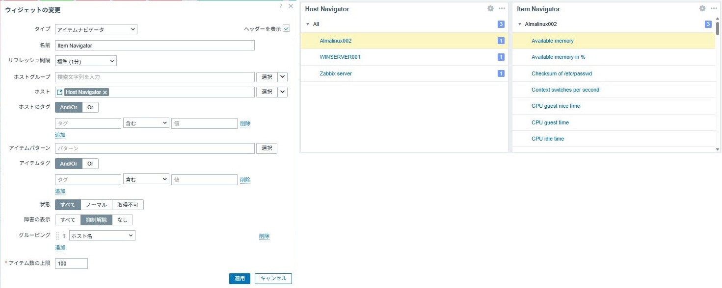The height and width of the screenshot is (288, 722).
Task: Open Host Navigator widget settings gear
Action: (x=490, y=8)
